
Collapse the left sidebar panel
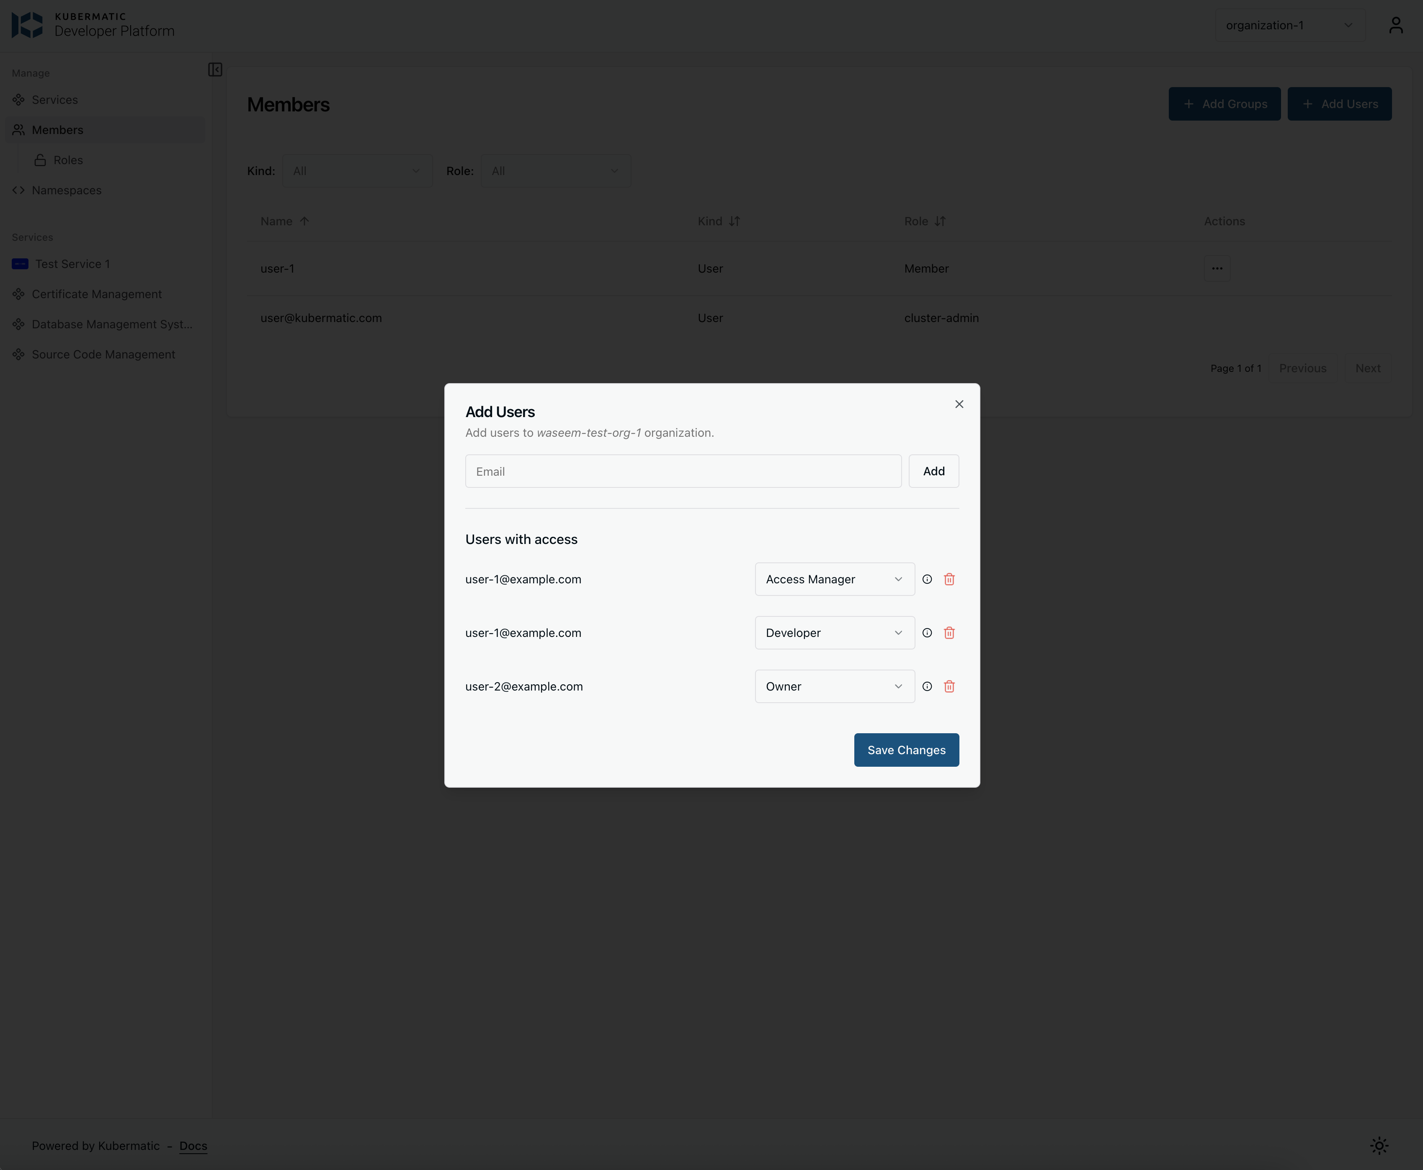[x=214, y=70]
